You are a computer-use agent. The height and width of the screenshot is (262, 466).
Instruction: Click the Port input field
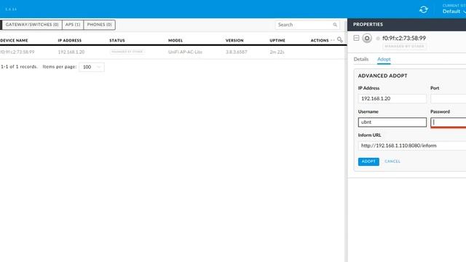(x=449, y=99)
